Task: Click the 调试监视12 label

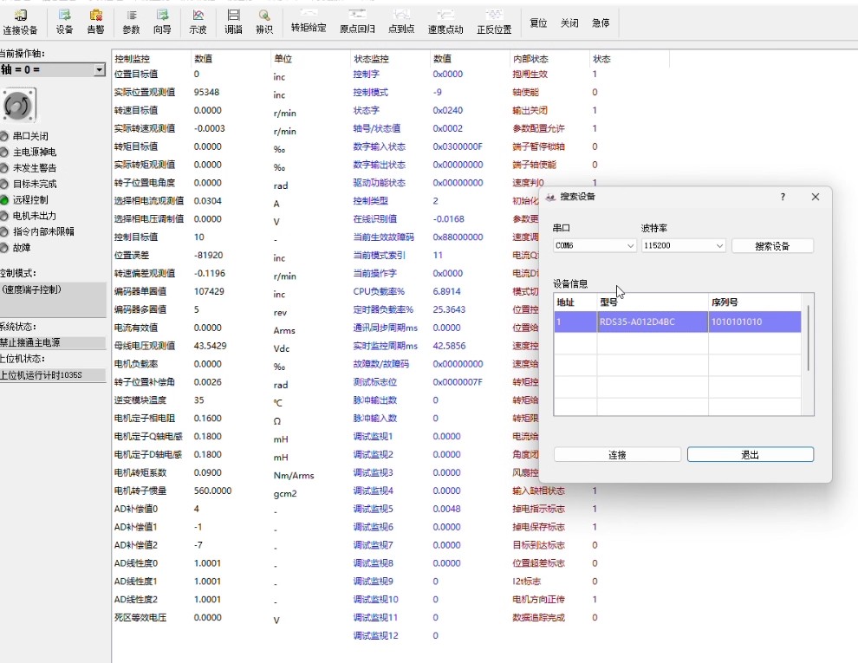Action: click(x=375, y=635)
